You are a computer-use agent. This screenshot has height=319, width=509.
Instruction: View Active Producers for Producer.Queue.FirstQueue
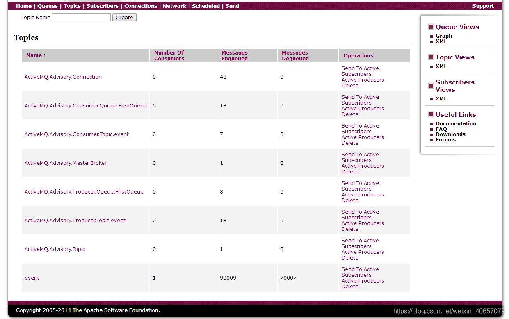click(x=363, y=195)
